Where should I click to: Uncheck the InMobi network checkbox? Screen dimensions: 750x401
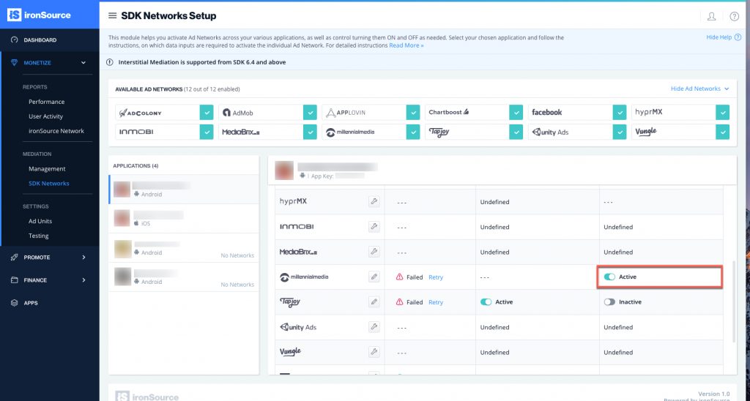click(207, 132)
